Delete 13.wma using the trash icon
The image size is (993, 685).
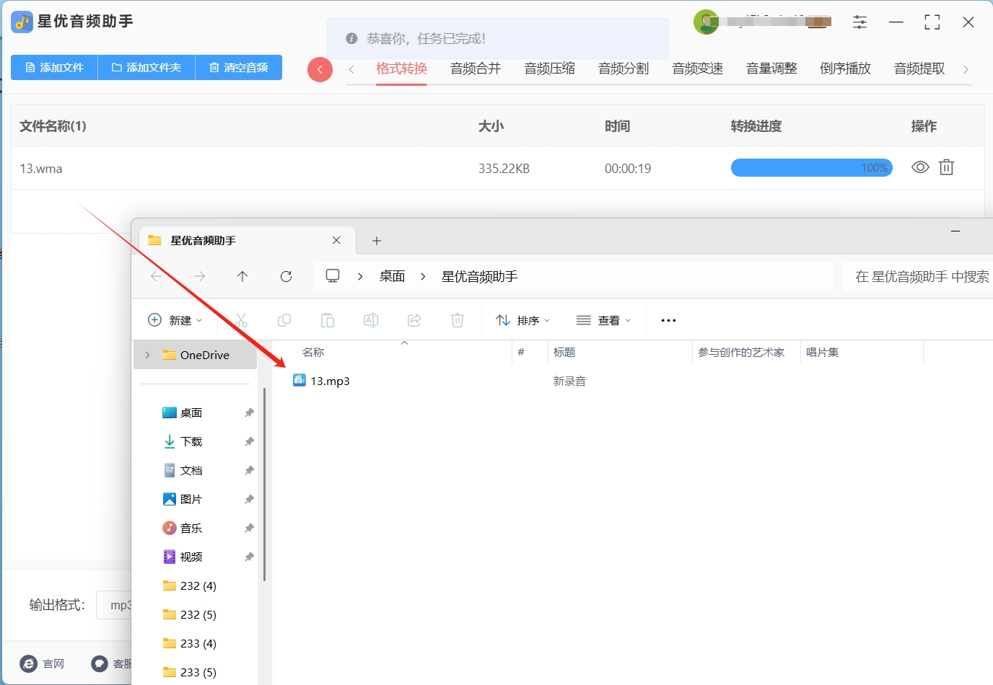coord(946,167)
